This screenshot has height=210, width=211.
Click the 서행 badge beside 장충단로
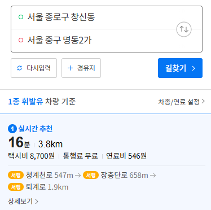[x=91, y=175]
